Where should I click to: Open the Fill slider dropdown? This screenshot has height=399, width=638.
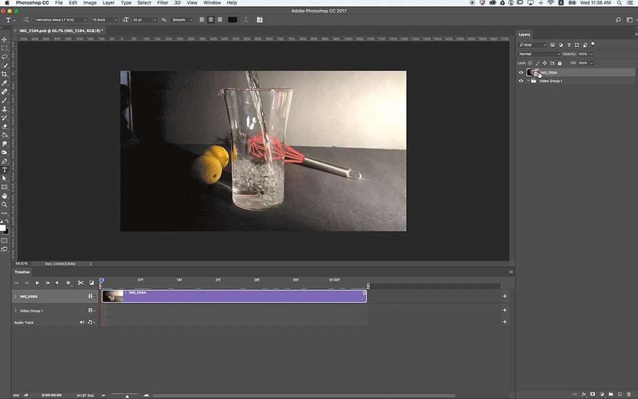pos(592,63)
